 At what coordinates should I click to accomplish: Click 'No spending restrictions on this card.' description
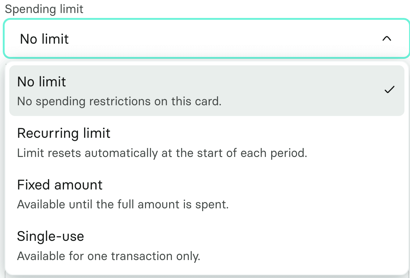pos(119,102)
